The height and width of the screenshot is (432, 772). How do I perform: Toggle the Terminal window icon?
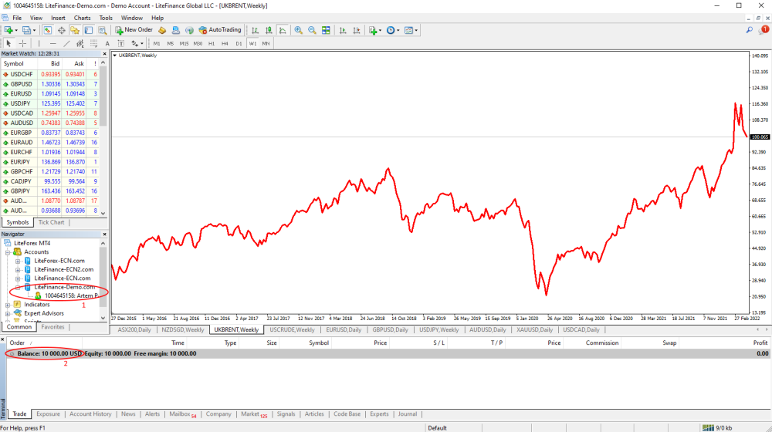(x=89, y=30)
